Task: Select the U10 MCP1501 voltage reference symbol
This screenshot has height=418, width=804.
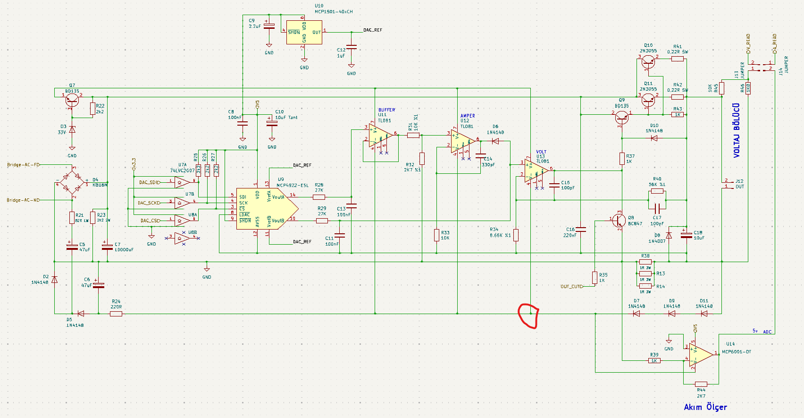Action: click(x=304, y=32)
